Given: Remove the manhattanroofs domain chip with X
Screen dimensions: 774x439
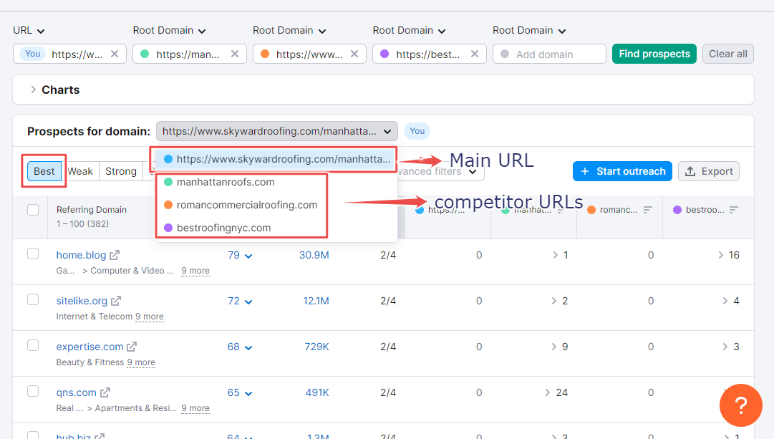Looking at the screenshot, I should [235, 54].
